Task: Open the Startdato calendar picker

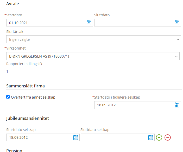Action: click(x=89, y=23)
